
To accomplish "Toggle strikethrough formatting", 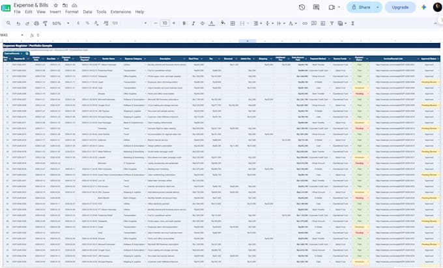I will pyautogui.click(x=203, y=23).
